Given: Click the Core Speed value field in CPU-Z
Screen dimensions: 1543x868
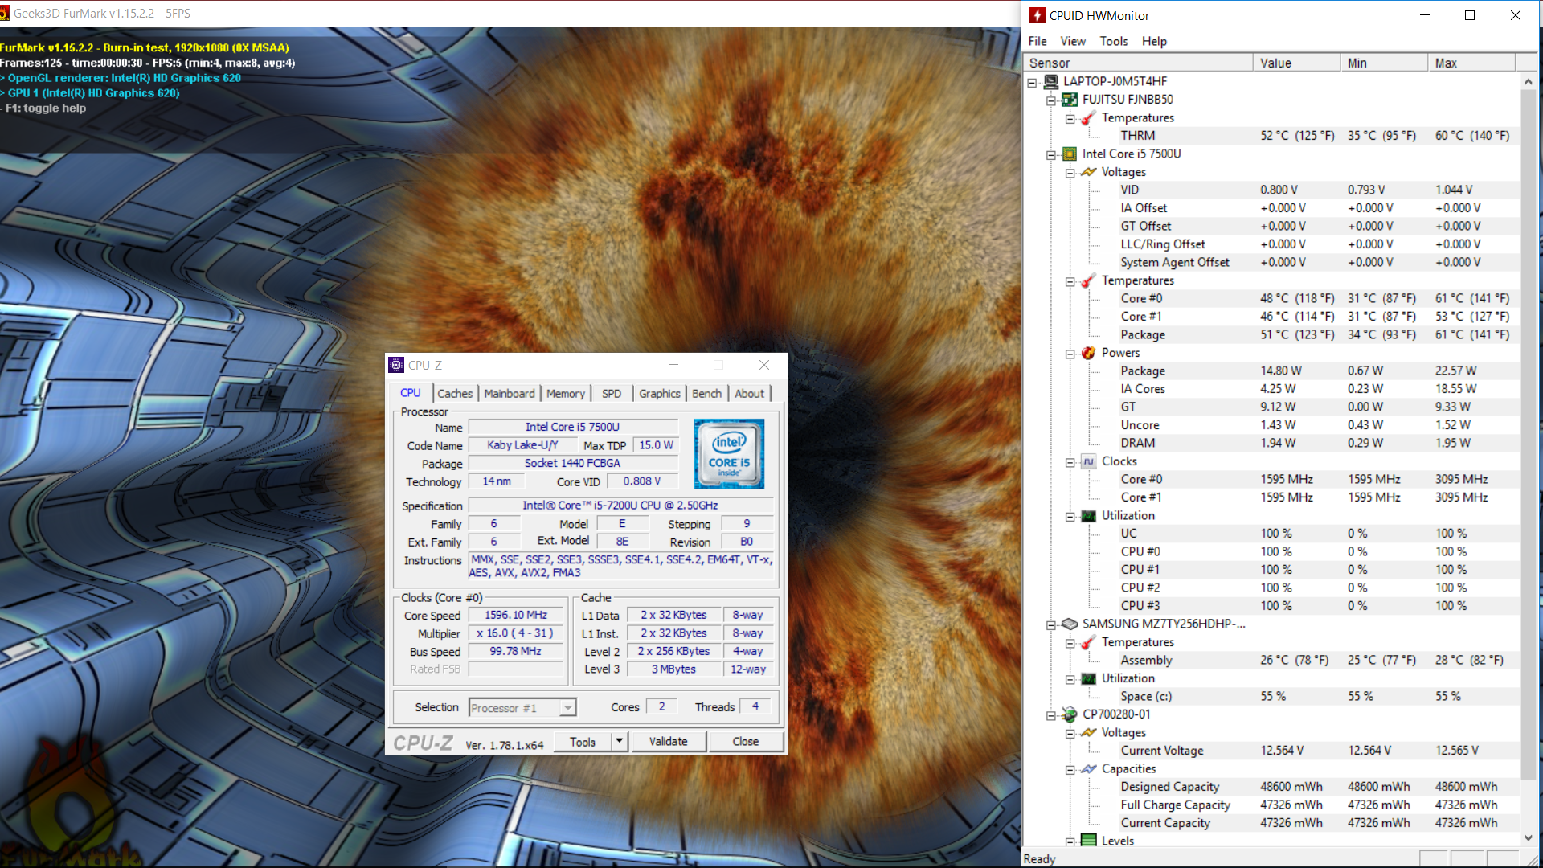Looking at the screenshot, I should click(x=516, y=615).
